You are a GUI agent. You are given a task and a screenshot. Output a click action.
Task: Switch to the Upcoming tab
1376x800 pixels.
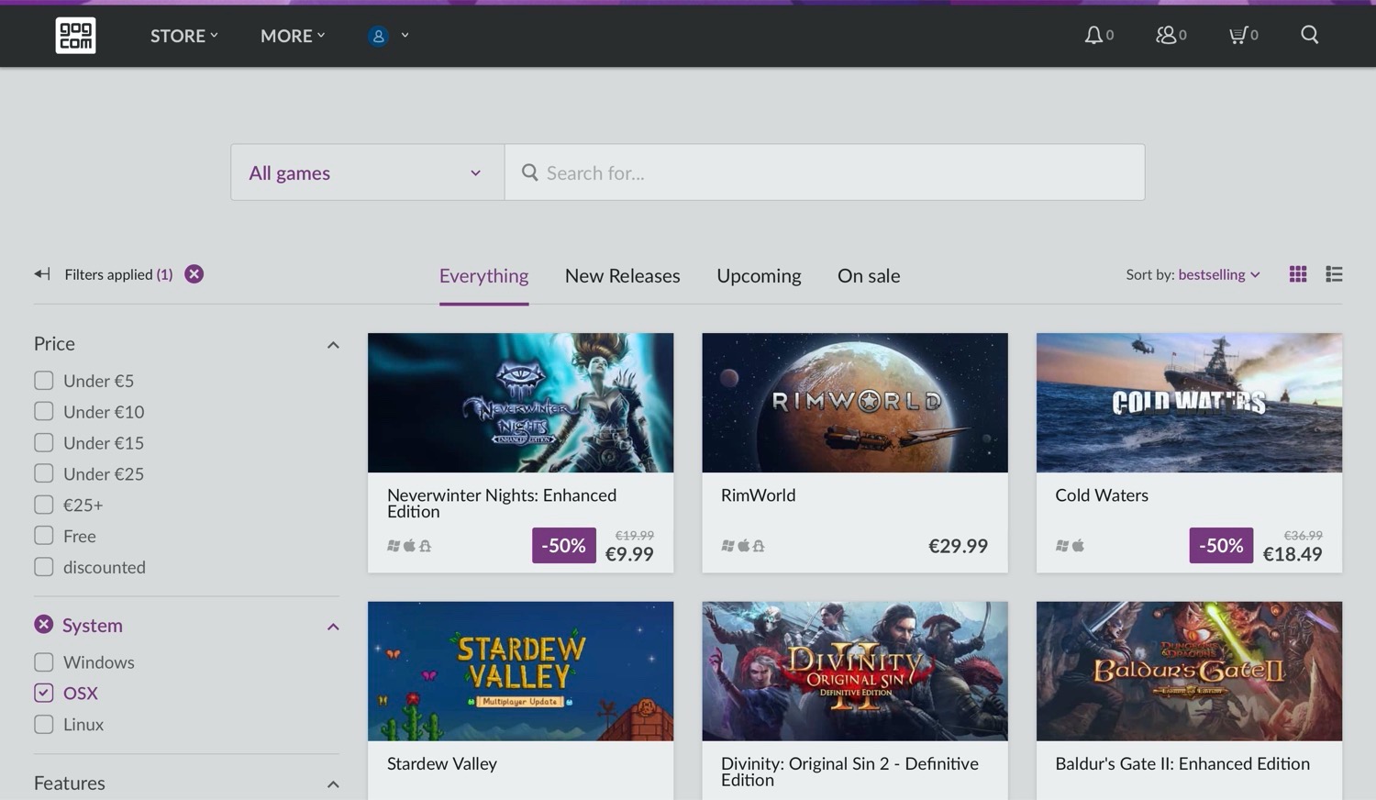point(759,276)
